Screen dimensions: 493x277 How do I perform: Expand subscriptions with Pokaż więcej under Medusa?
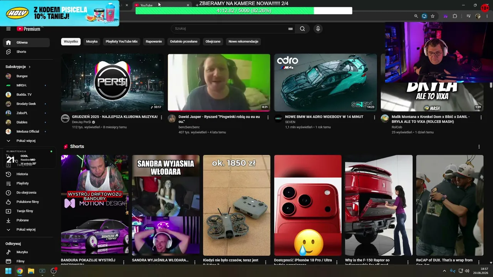[26, 141]
